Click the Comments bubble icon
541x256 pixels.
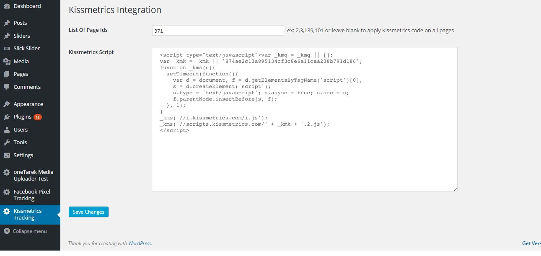[7, 87]
